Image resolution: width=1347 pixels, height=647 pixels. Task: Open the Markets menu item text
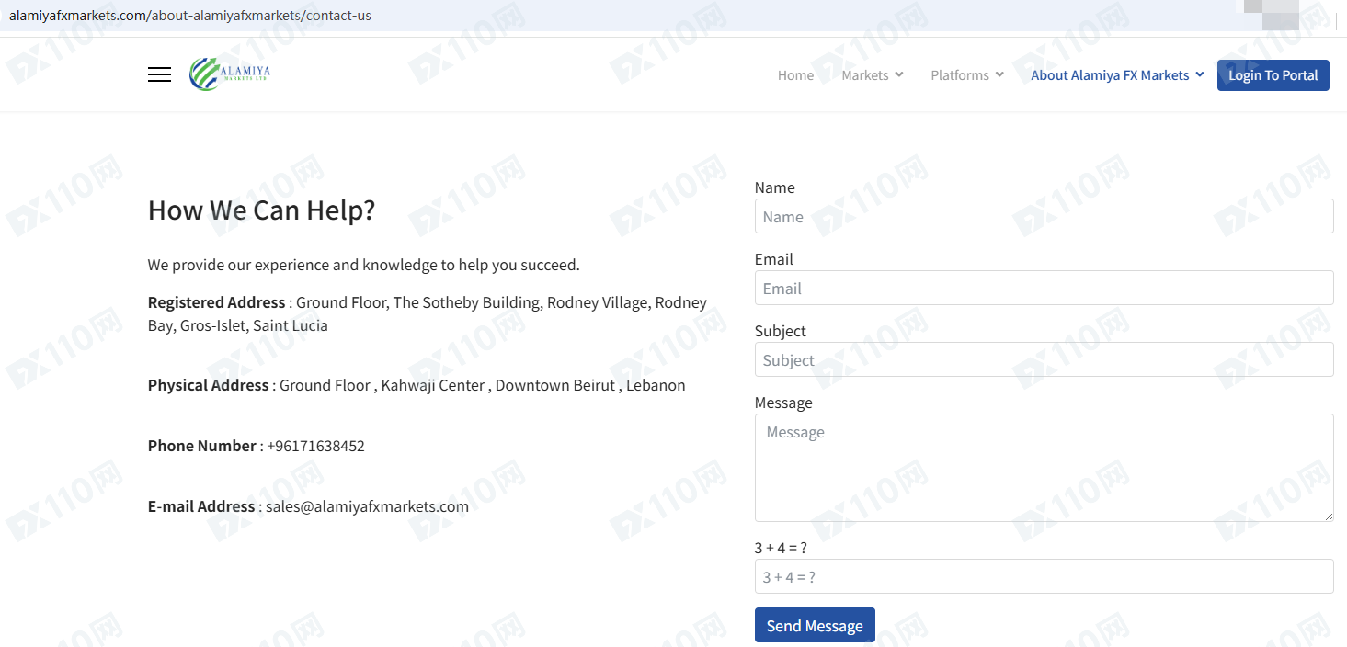click(x=864, y=75)
